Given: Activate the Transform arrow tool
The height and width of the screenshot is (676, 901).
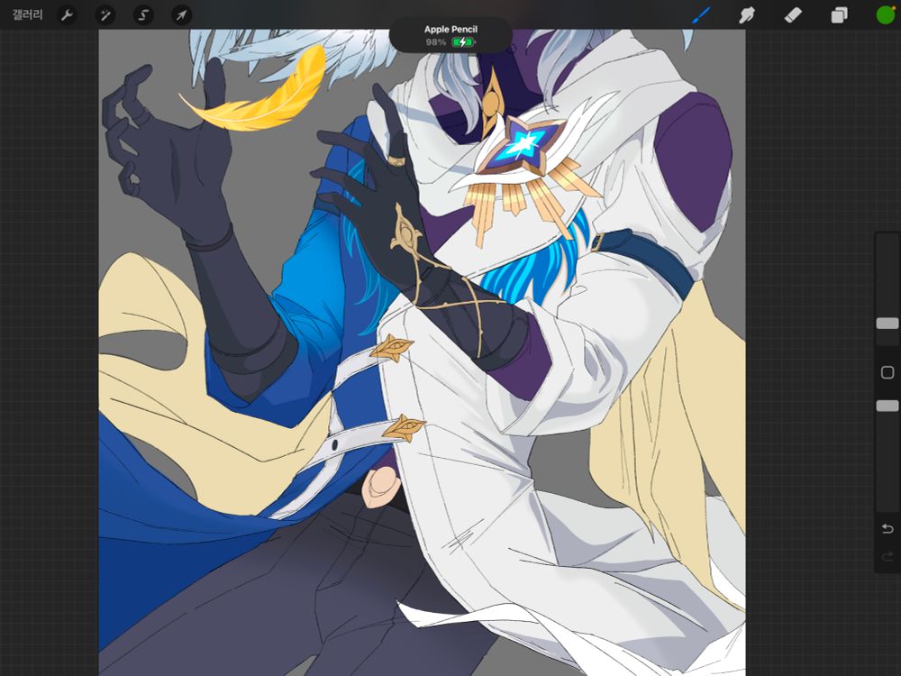Looking at the screenshot, I should click(x=181, y=15).
